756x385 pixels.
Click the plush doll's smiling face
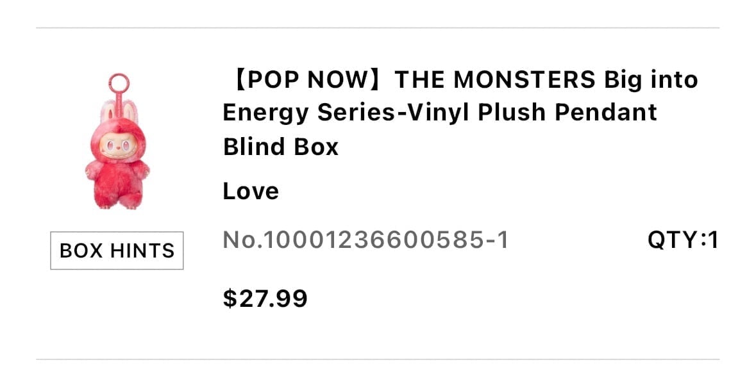click(116, 145)
